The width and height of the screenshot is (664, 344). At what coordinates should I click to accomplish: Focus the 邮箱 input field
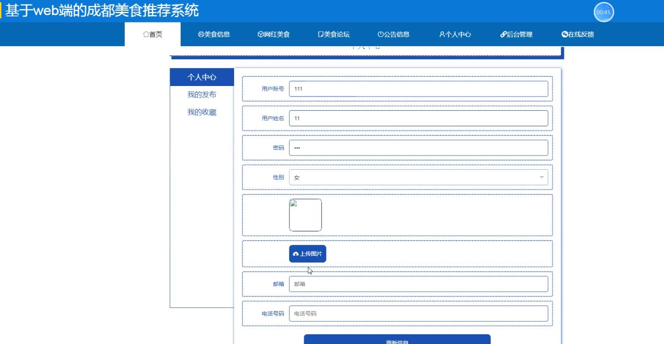(x=418, y=284)
